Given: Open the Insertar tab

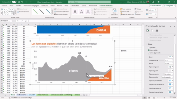Looking at the screenshot, I should coord(19,5).
